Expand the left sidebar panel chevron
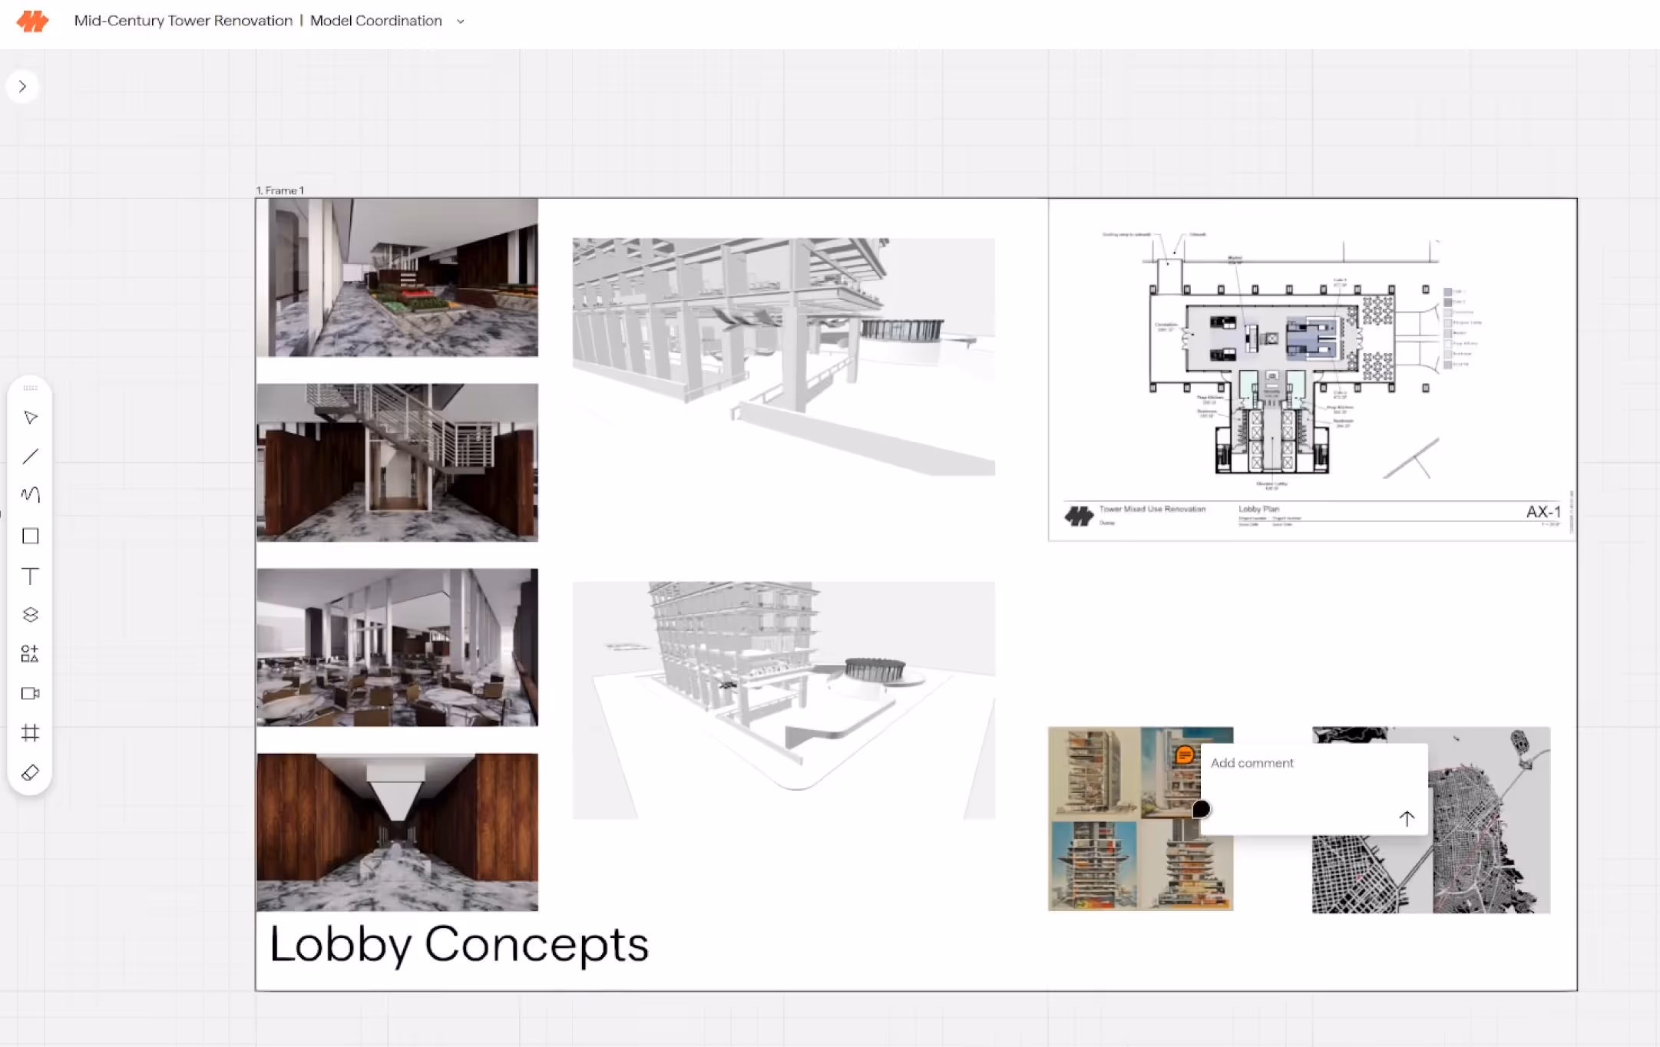This screenshot has width=1660, height=1047. pyautogui.click(x=22, y=87)
